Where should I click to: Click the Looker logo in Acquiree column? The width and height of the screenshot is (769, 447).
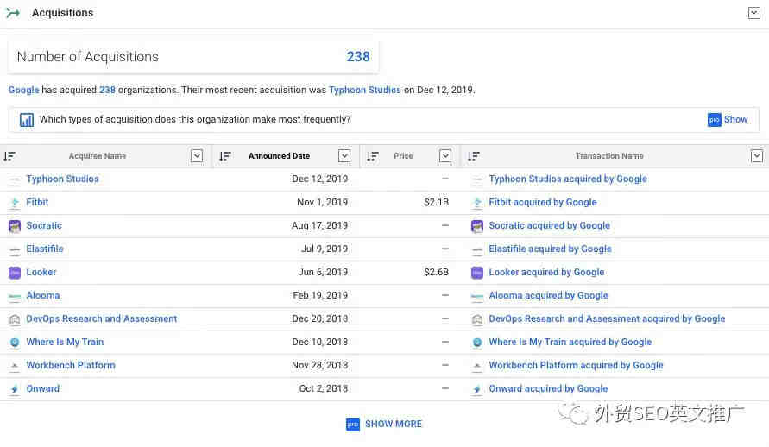[x=15, y=273]
